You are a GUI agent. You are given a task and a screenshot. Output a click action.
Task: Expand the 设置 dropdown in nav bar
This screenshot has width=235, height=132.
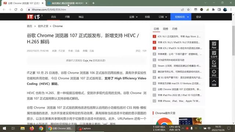tap(133, 17)
